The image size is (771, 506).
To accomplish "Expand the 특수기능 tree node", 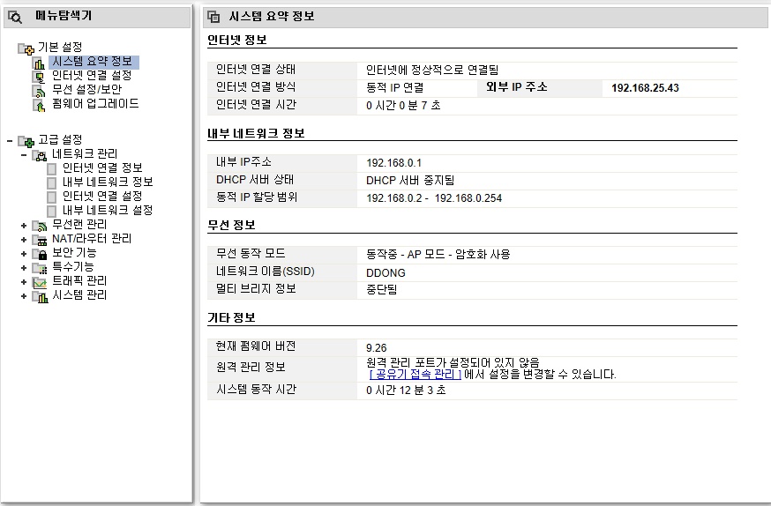I will coord(24,268).
